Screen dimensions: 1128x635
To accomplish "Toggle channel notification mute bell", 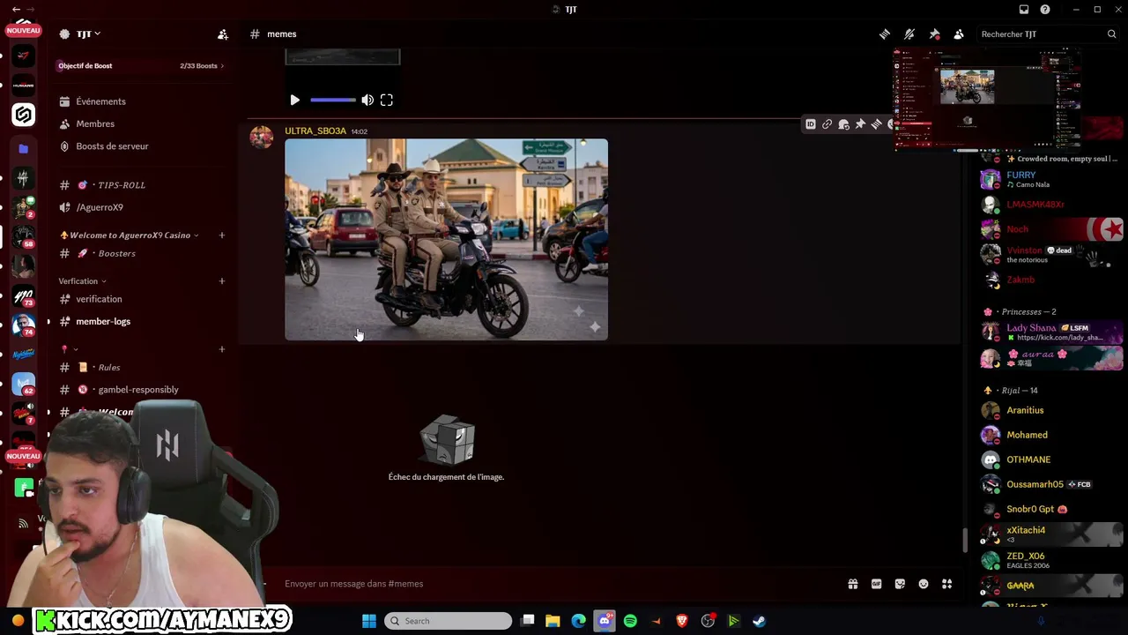I will 909,34.
